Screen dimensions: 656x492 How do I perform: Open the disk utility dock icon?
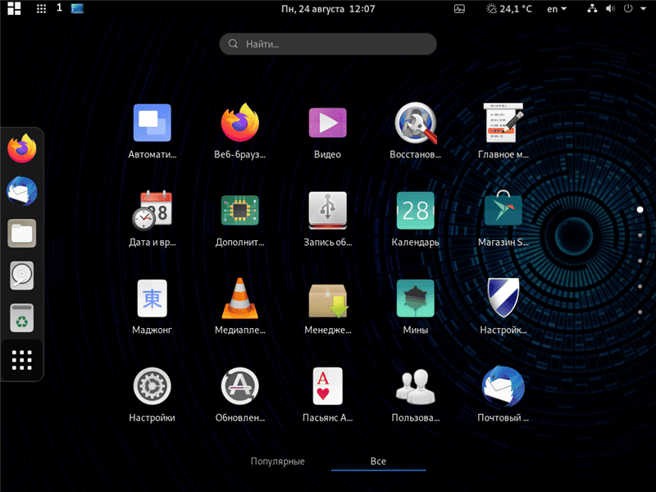click(22, 276)
